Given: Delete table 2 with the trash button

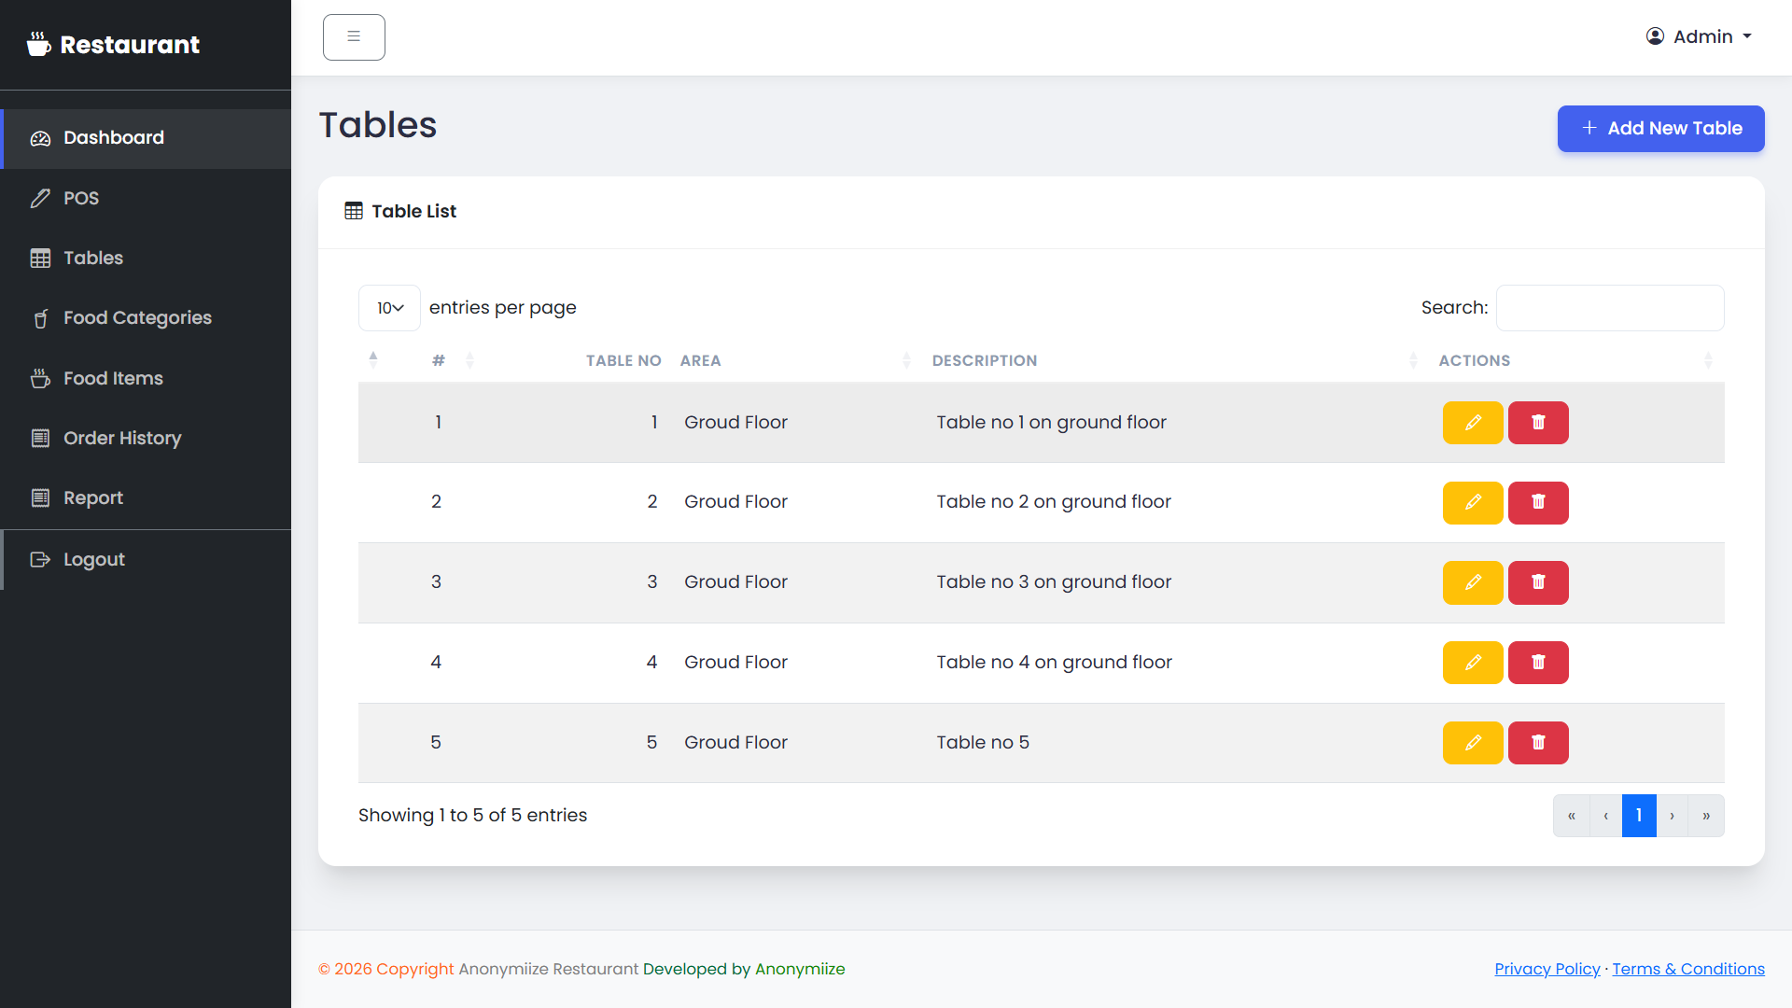Looking at the screenshot, I should click(1538, 503).
